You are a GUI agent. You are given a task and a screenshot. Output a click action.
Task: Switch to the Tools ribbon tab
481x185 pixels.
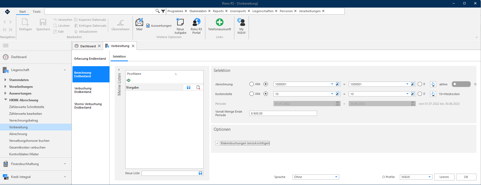(x=37, y=12)
